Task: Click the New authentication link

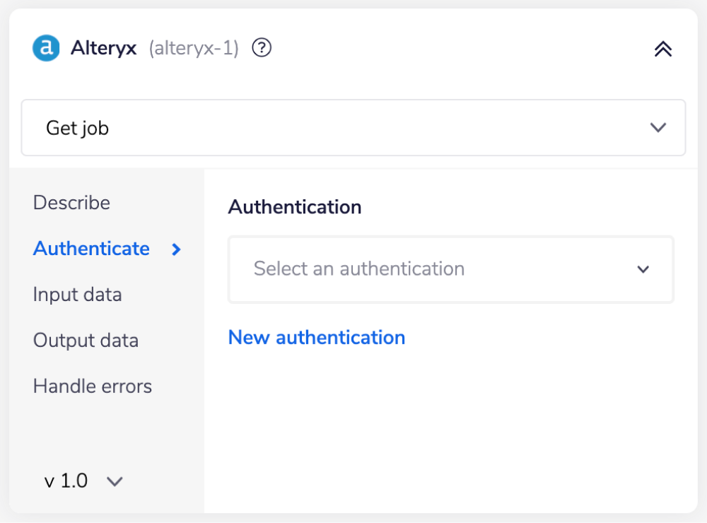Action: tap(316, 337)
